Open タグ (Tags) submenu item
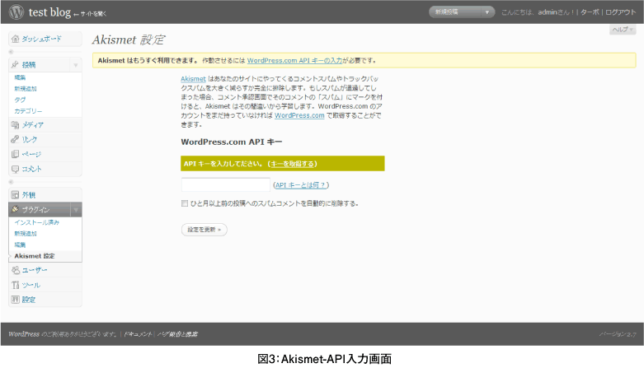 (20, 100)
